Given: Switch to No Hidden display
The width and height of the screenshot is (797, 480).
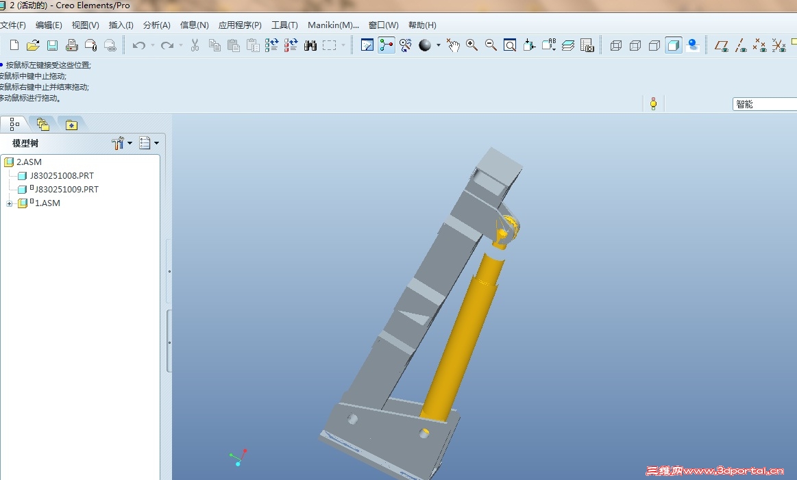Looking at the screenshot, I should [x=654, y=45].
